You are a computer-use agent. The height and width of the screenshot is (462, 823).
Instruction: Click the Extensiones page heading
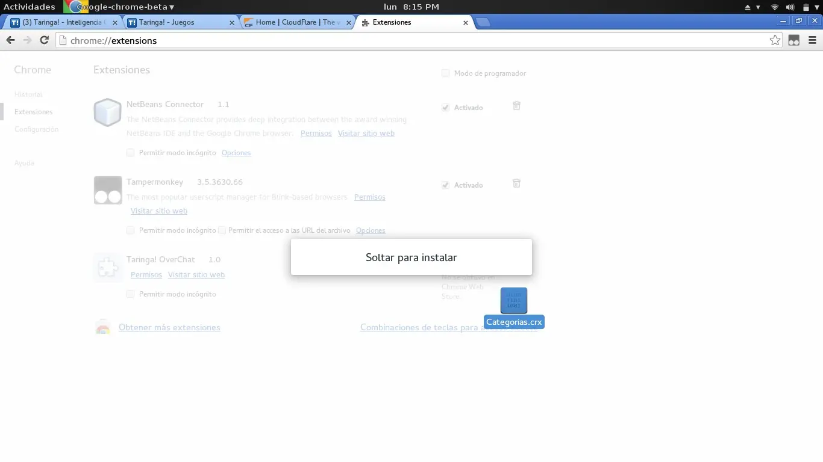pyautogui.click(x=122, y=70)
